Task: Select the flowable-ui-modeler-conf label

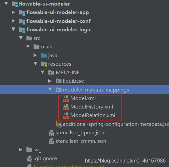Action: (x=58, y=21)
